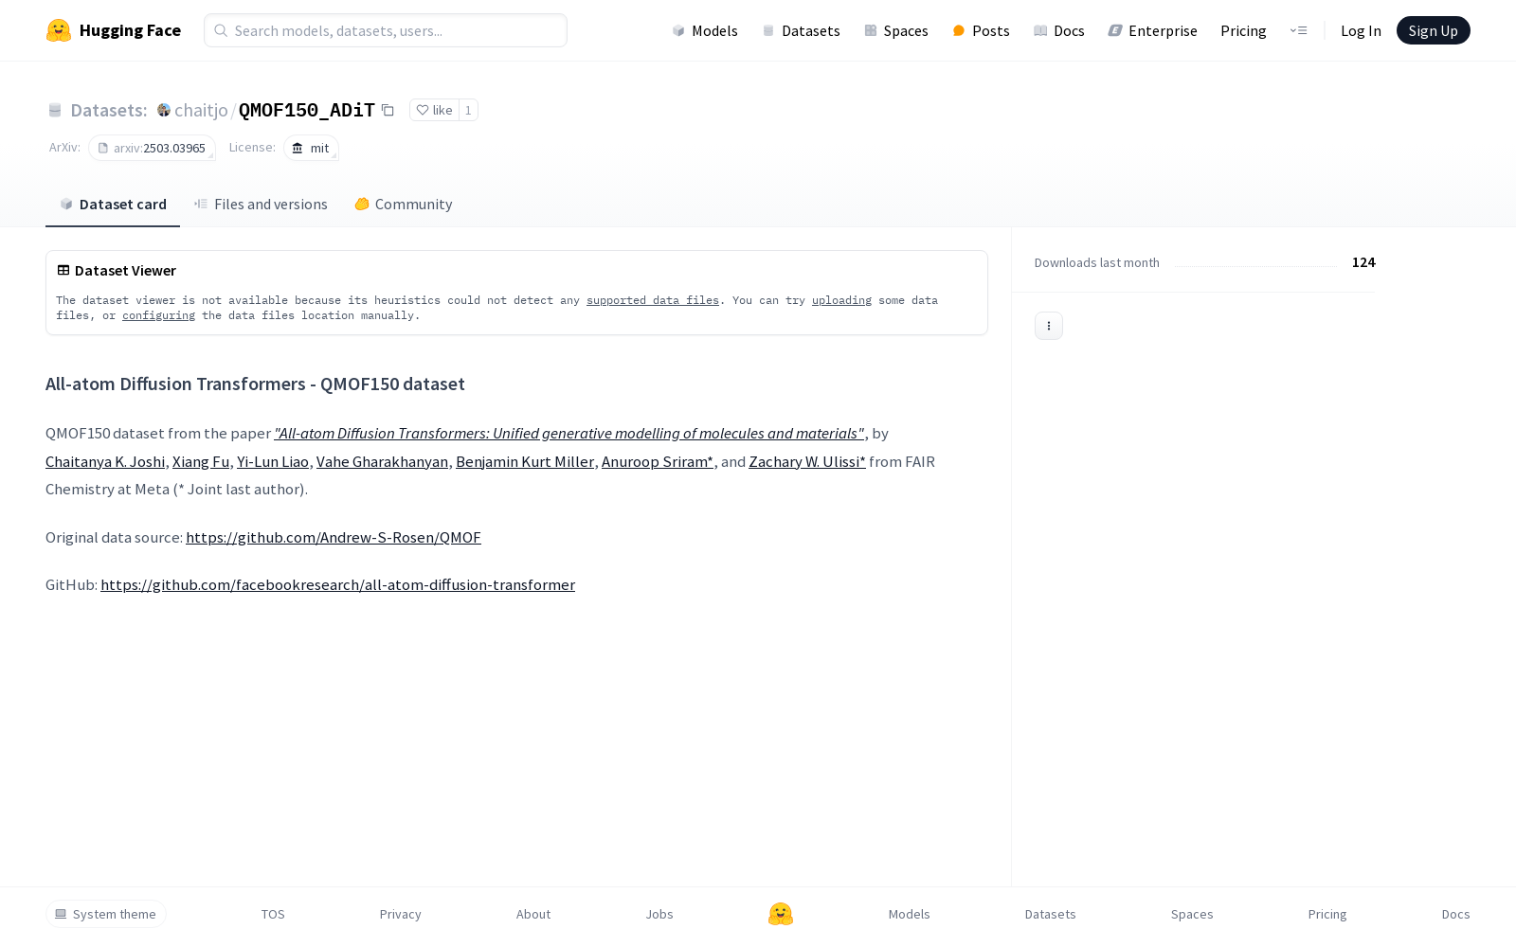Click the Datasets: breadcrumb label

[x=109, y=110]
